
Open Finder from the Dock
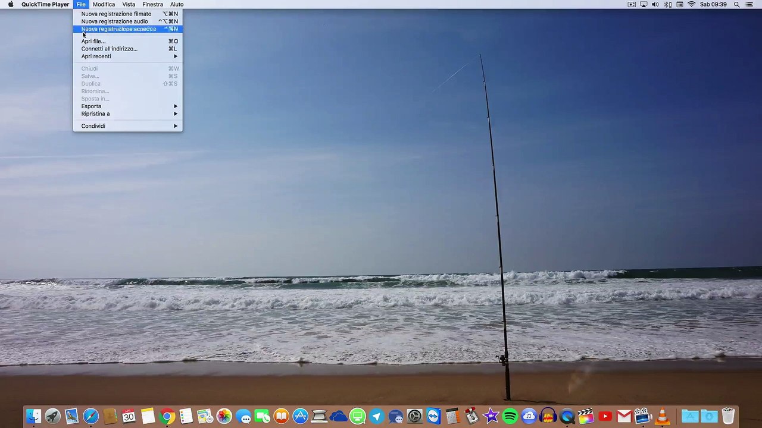point(33,417)
